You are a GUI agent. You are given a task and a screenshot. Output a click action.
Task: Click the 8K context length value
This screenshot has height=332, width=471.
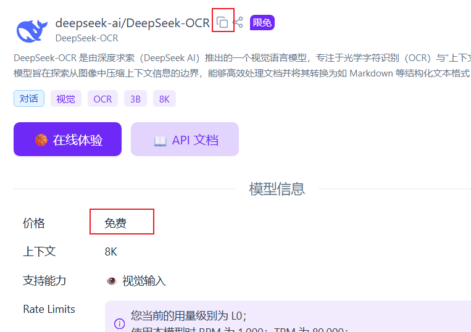click(x=111, y=252)
